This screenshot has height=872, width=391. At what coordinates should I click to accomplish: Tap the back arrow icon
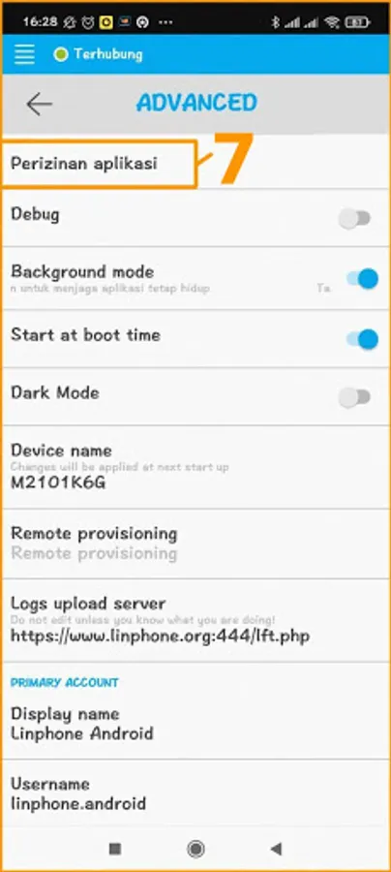click(39, 104)
